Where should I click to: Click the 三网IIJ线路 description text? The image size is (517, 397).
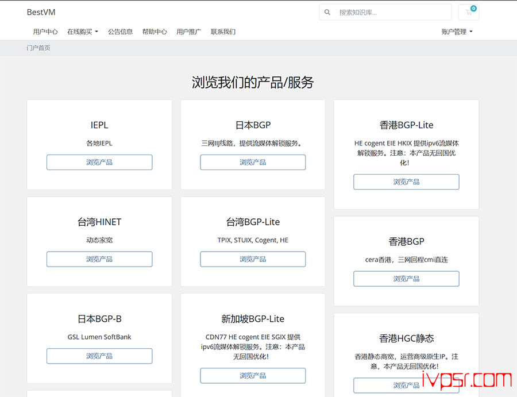253,143
